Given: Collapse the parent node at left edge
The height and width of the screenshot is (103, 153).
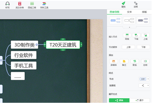Looking at the screenshot, I should point(1,60).
